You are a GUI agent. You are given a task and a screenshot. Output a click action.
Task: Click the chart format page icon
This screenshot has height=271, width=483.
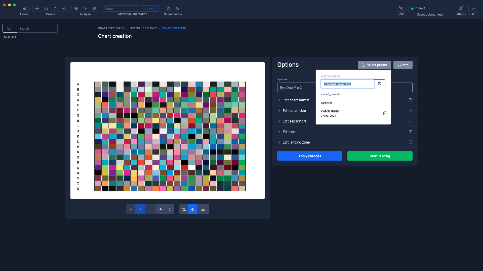[411, 100]
